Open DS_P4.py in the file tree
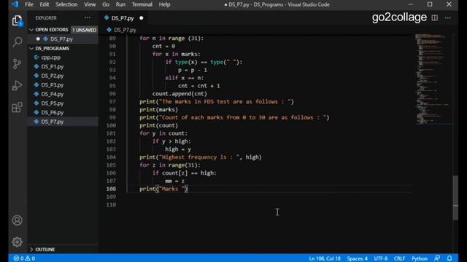467x262 pixels. (63, 94)
